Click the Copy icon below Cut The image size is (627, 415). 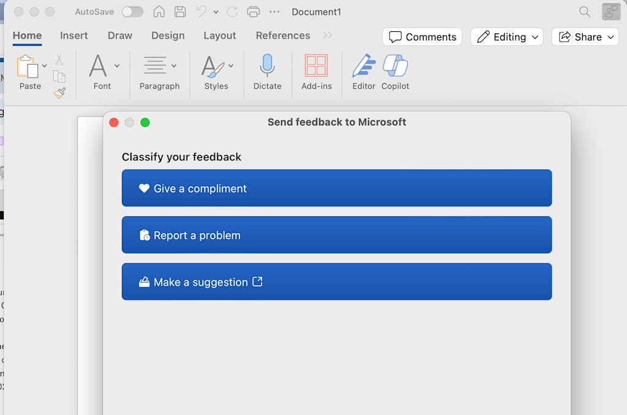pyautogui.click(x=59, y=76)
